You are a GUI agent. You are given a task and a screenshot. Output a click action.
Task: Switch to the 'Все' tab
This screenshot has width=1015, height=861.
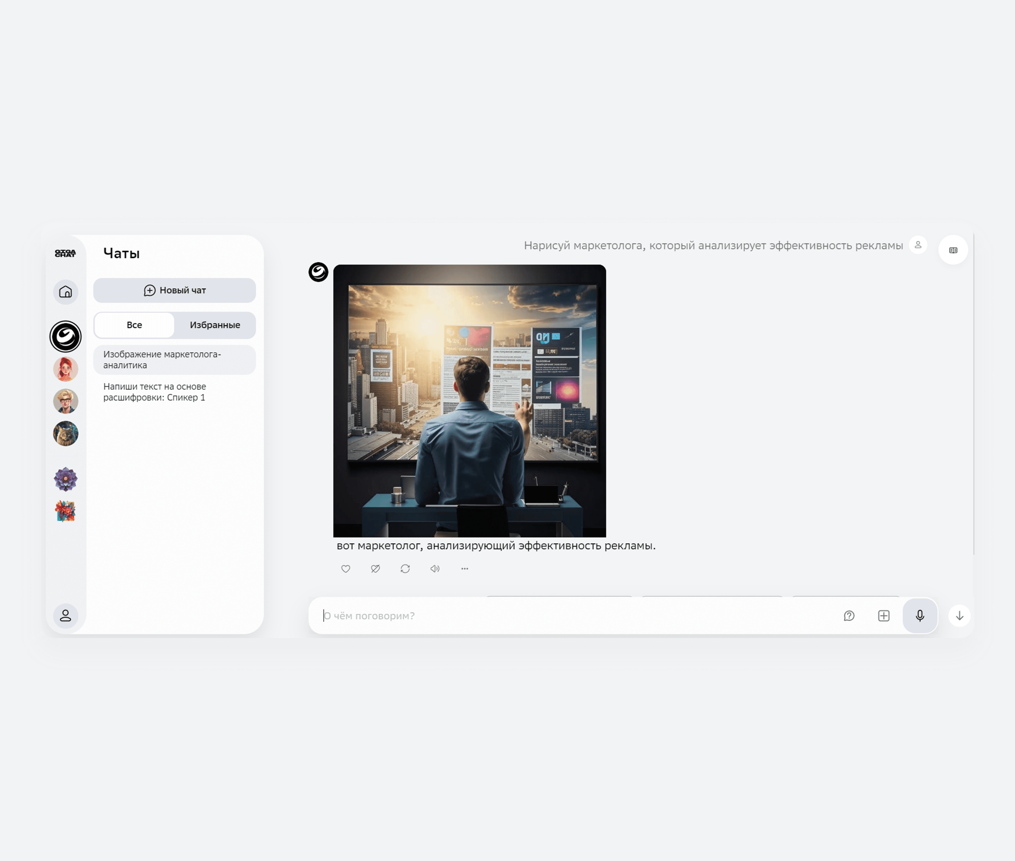[x=134, y=324]
